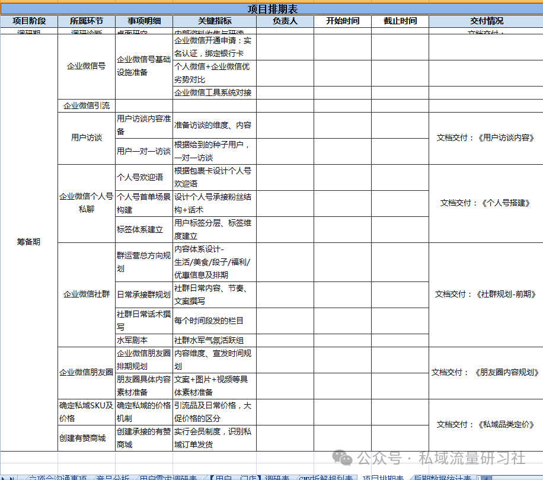This screenshot has width=543, height=480.
Task: Click the 企业微信社群 cell
Action: point(87,295)
